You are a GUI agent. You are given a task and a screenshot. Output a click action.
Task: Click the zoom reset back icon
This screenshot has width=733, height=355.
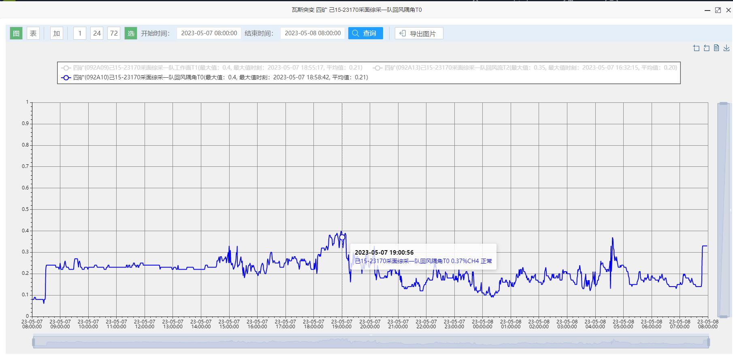pyautogui.click(x=706, y=48)
